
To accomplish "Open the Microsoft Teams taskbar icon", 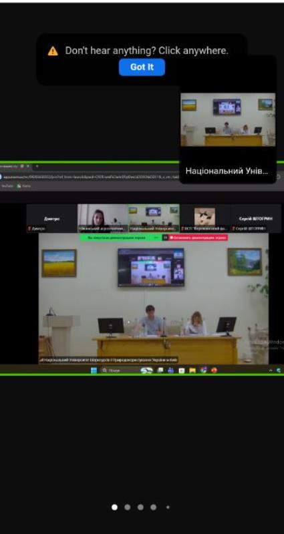I will point(170,370).
